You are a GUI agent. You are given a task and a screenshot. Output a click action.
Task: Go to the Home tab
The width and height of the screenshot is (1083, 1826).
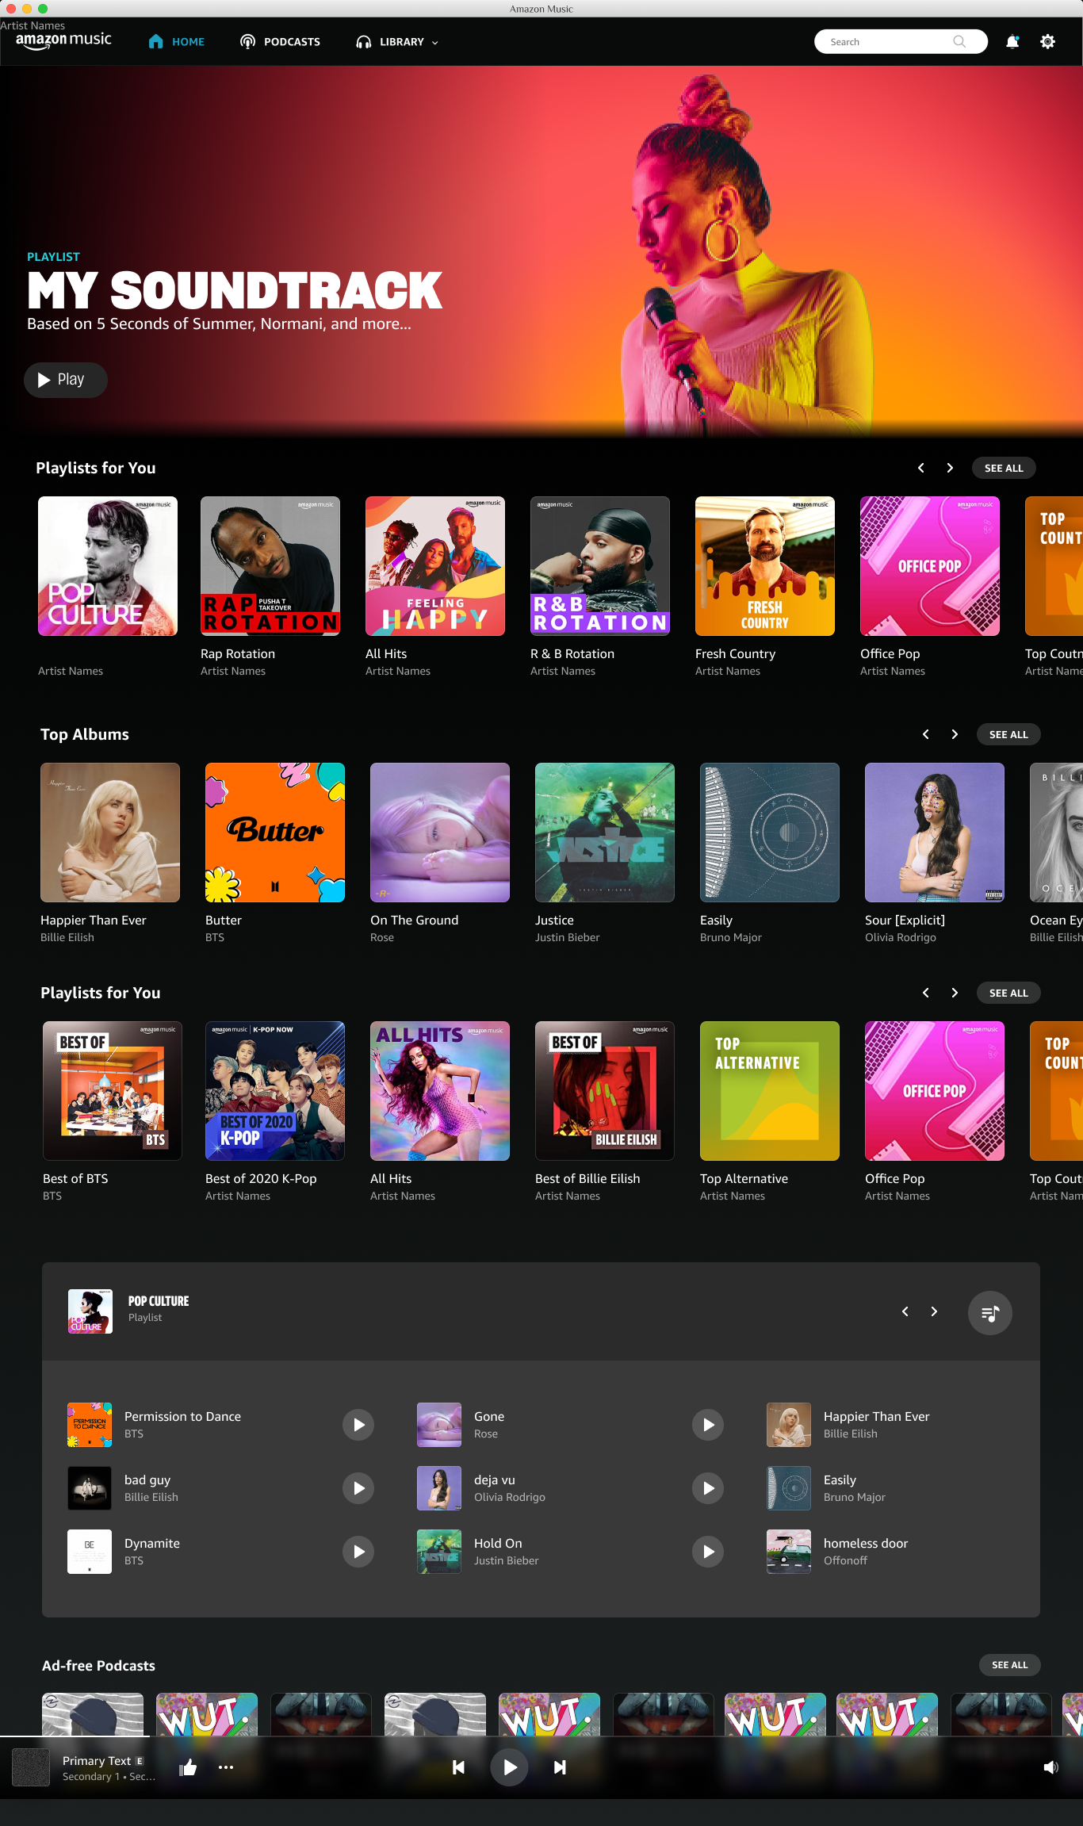click(176, 42)
